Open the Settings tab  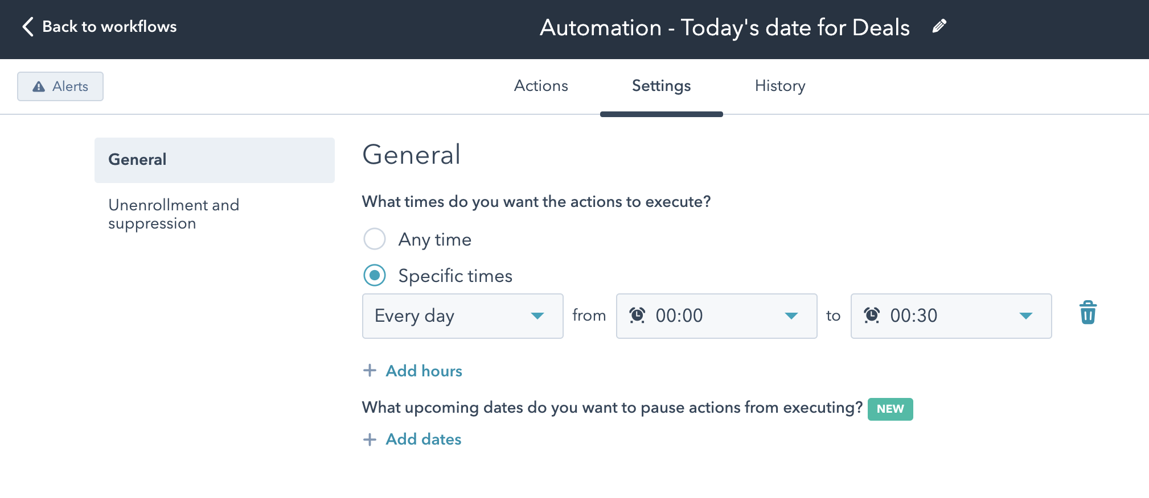(x=661, y=86)
